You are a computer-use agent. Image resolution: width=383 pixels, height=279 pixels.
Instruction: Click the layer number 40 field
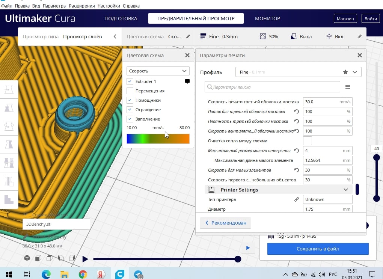(x=377, y=149)
